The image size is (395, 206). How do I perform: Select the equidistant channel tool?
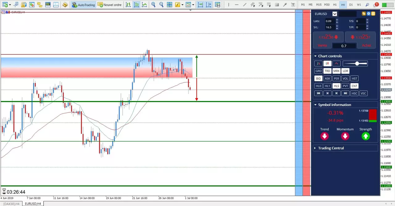[x=253, y=5]
